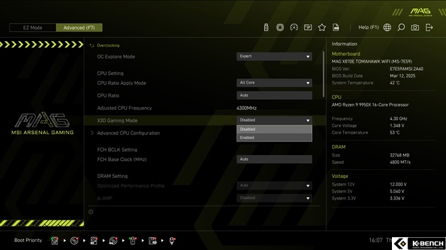The height and width of the screenshot is (250, 446).
Task: Click the CPU Setting heading
Action: (110, 73)
